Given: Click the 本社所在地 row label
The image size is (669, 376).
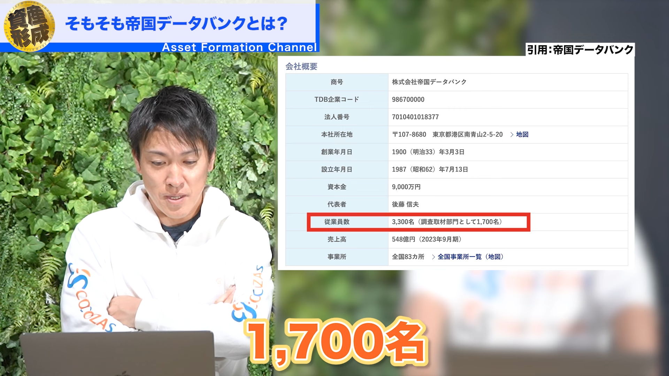Looking at the screenshot, I should coord(337,134).
